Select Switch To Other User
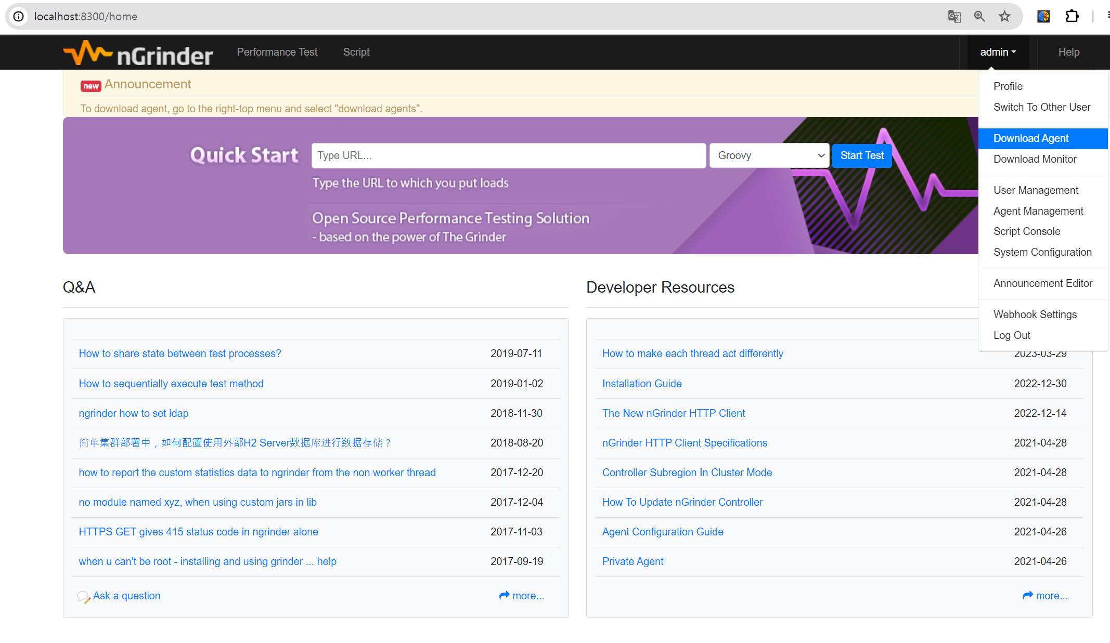Viewport: 1110px width, 643px height. click(1042, 107)
